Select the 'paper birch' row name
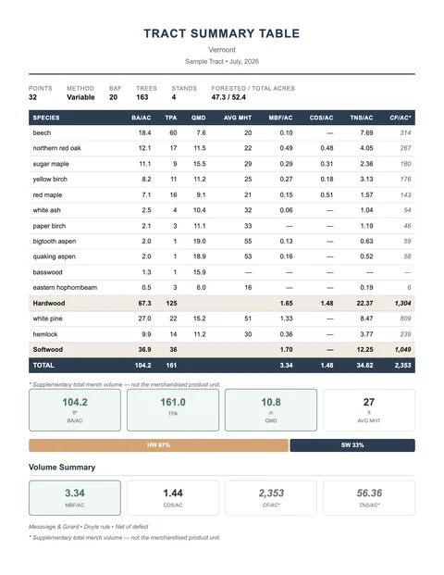444x575 pixels. pos(49,226)
